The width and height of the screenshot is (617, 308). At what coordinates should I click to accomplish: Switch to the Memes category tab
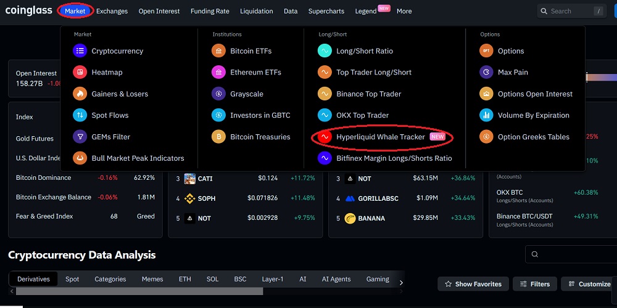152,279
